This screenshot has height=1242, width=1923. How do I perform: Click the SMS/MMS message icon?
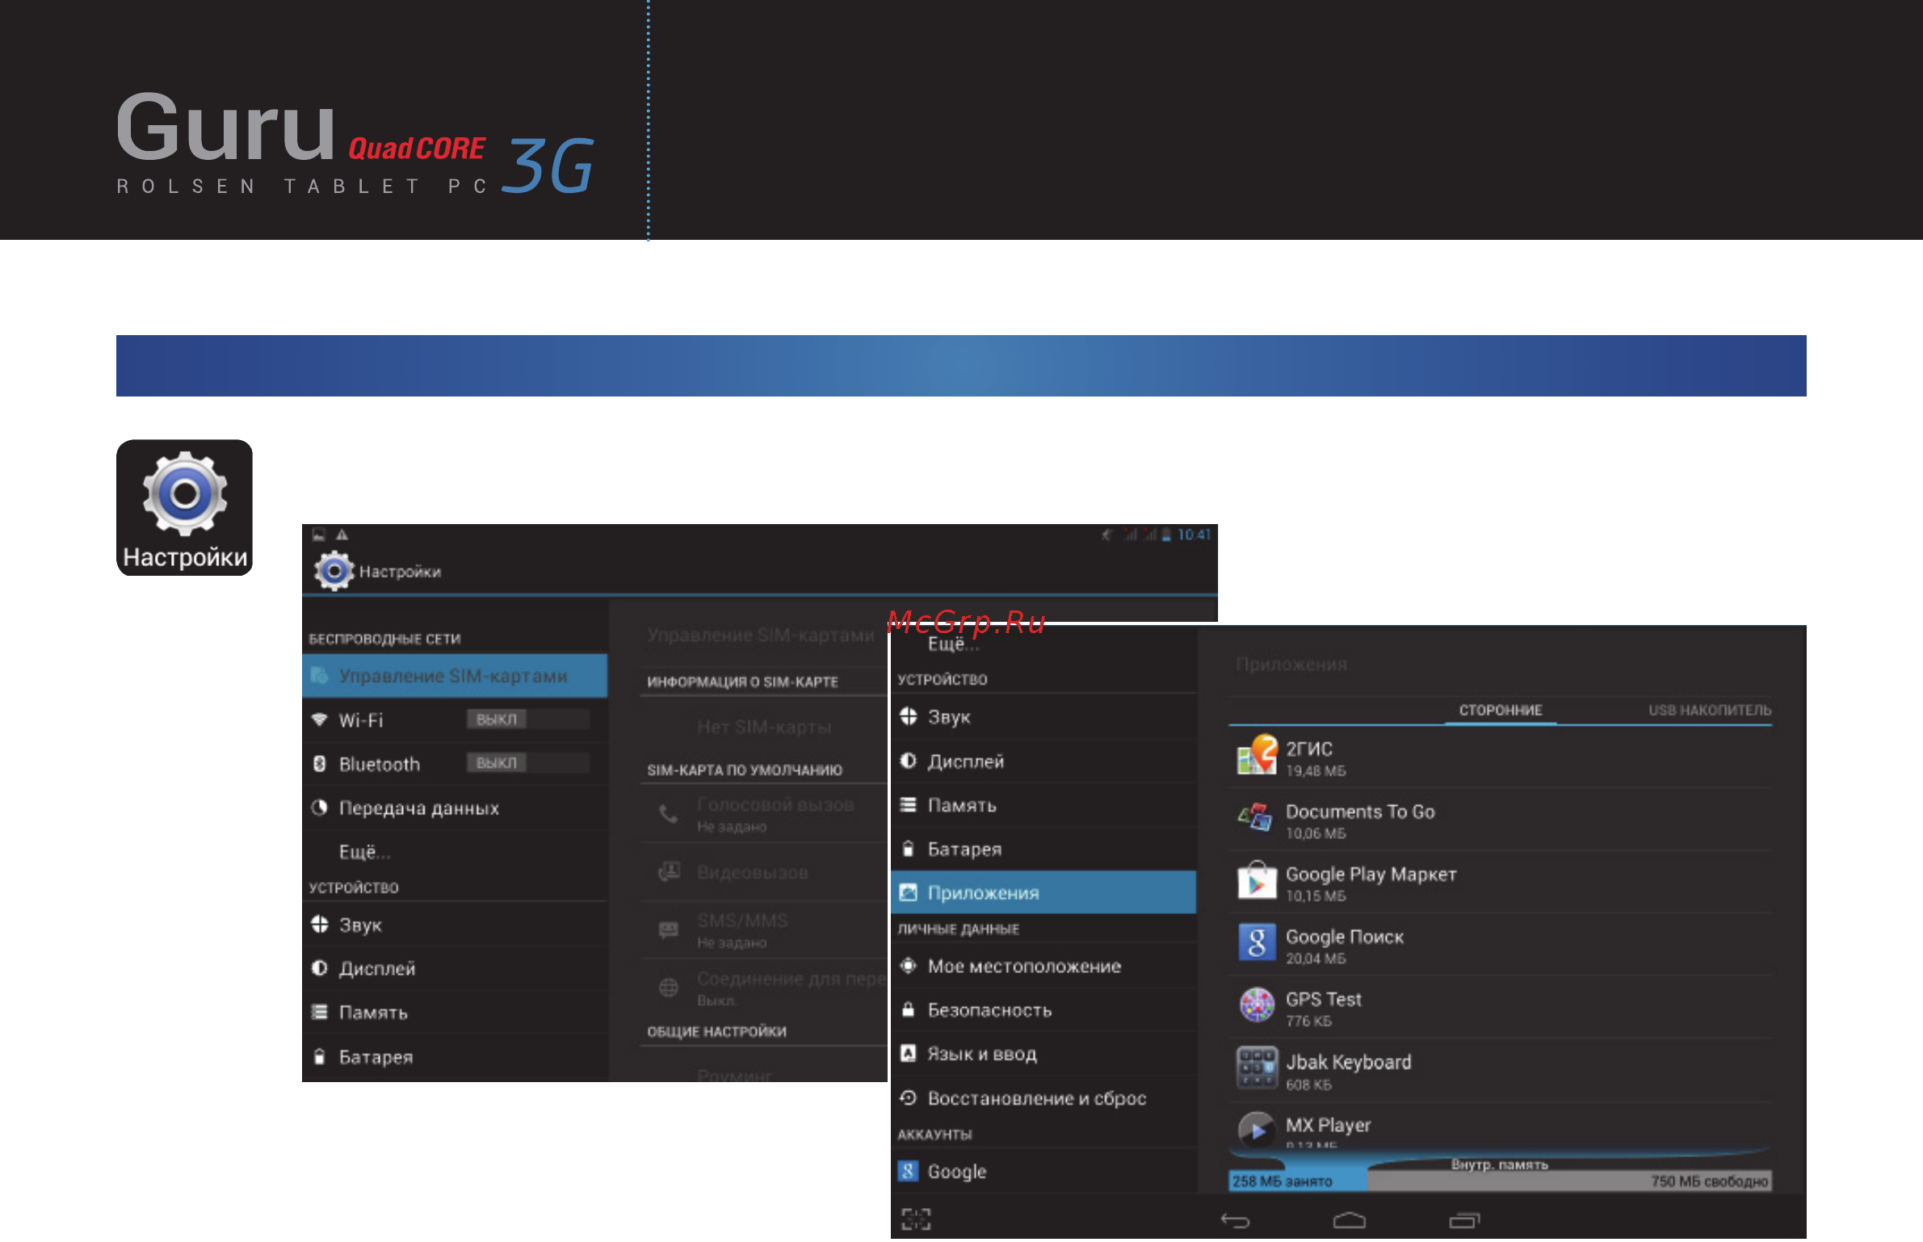click(669, 929)
